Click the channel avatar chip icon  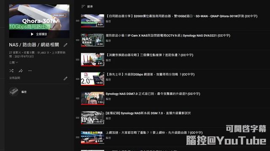click(13, 91)
